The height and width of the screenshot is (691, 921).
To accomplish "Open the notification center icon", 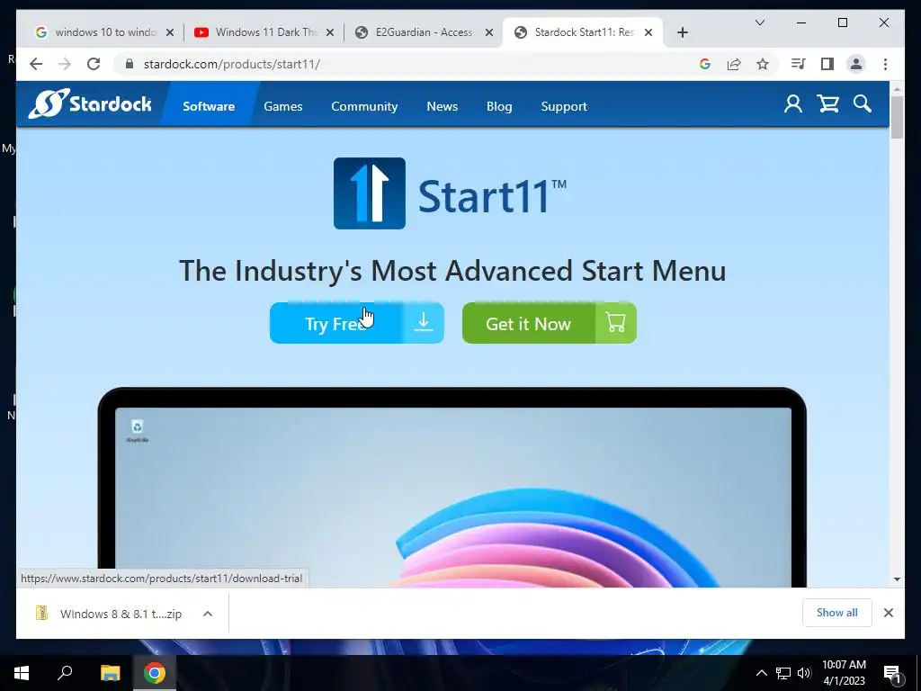I will 893,673.
